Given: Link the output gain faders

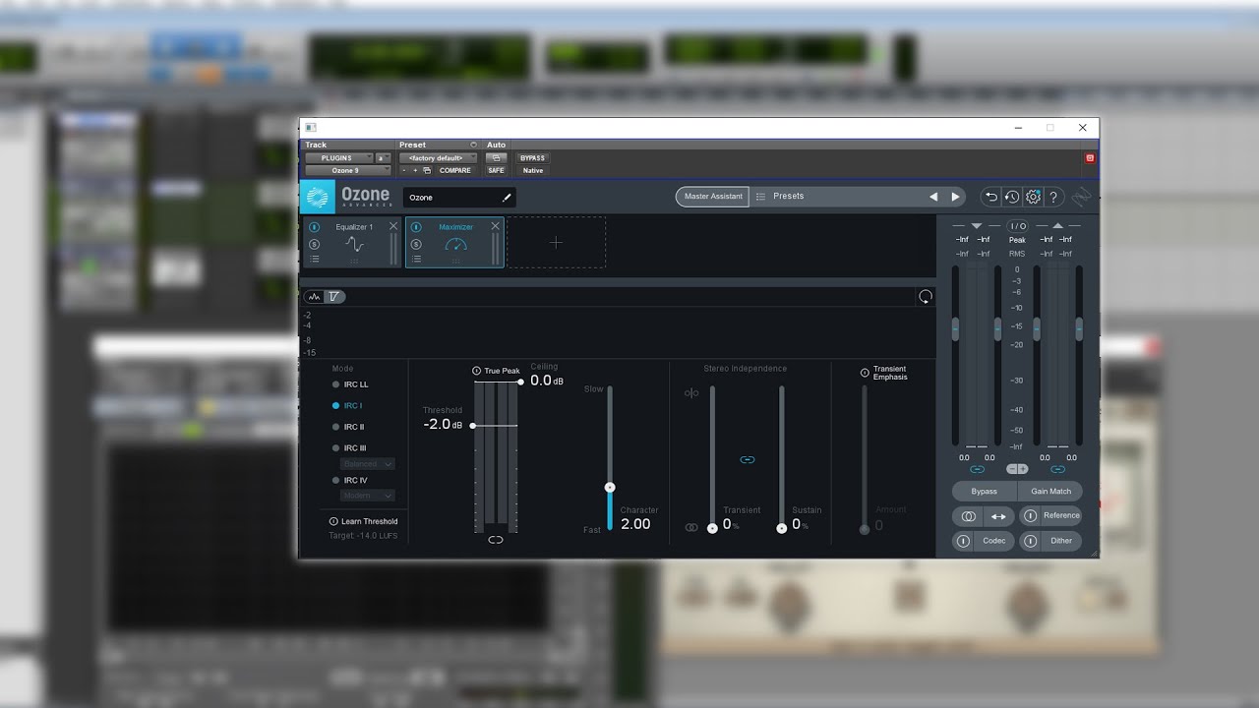Looking at the screenshot, I should pos(1057,469).
